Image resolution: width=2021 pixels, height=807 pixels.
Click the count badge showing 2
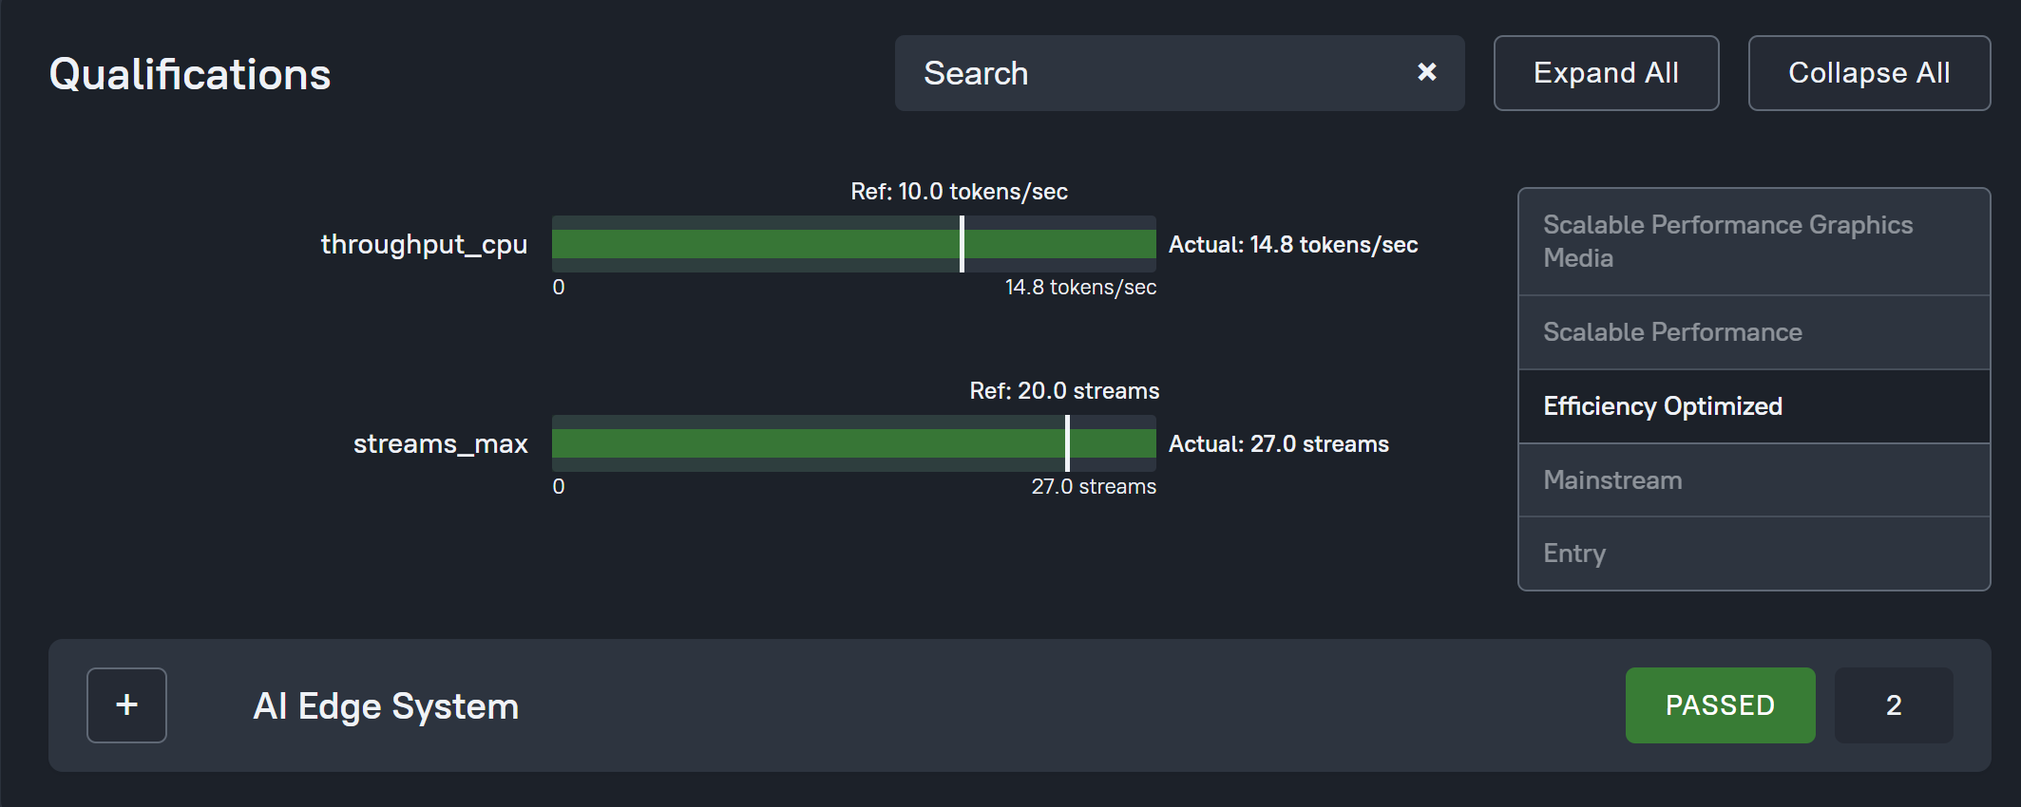point(1893,705)
